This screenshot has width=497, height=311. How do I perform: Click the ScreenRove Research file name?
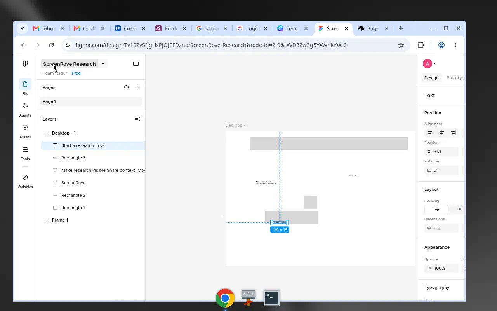[70, 64]
